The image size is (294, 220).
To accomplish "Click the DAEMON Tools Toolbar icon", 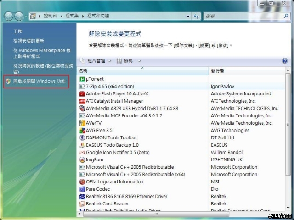I will [x=82, y=137].
